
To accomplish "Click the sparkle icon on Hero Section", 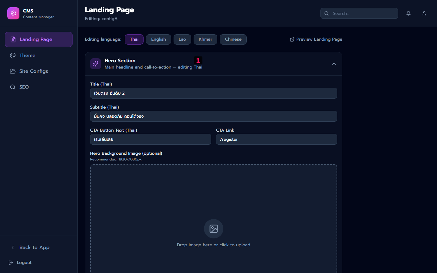I will (x=96, y=64).
